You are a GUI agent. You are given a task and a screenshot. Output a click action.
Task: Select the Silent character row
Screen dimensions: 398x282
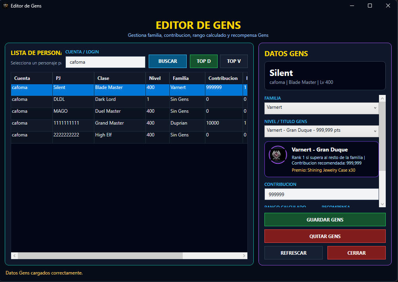tap(129, 90)
